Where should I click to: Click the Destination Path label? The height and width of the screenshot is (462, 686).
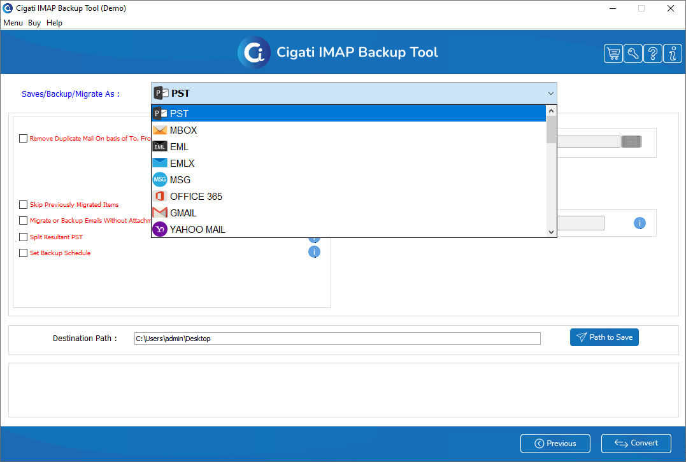coord(85,339)
